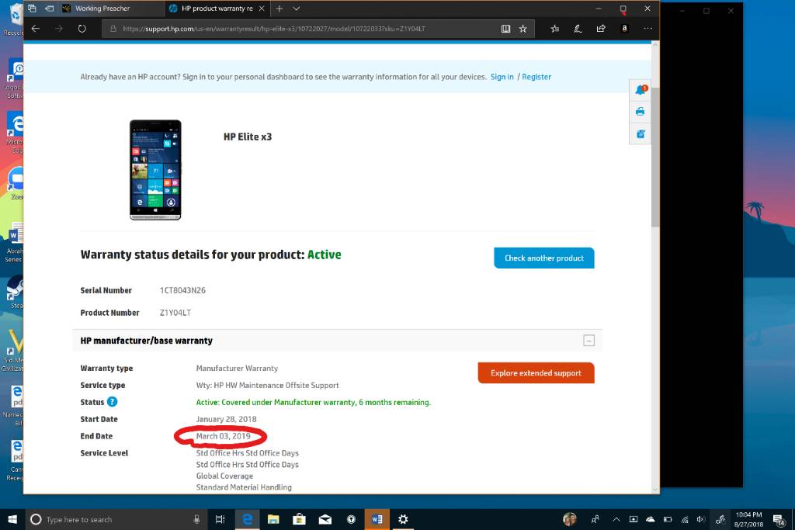The height and width of the screenshot is (530, 795).
Task: Set these tabs aside
Action: click(49, 8)
